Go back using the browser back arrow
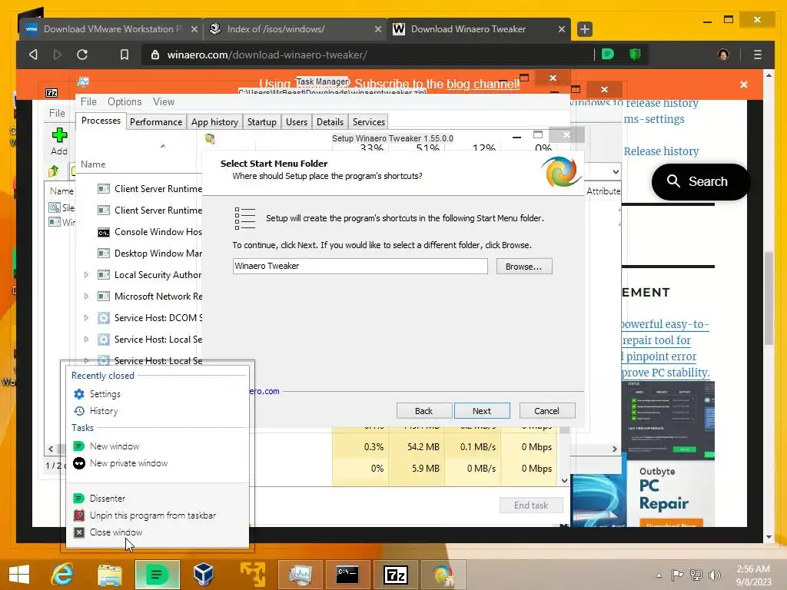 (33, 55)
